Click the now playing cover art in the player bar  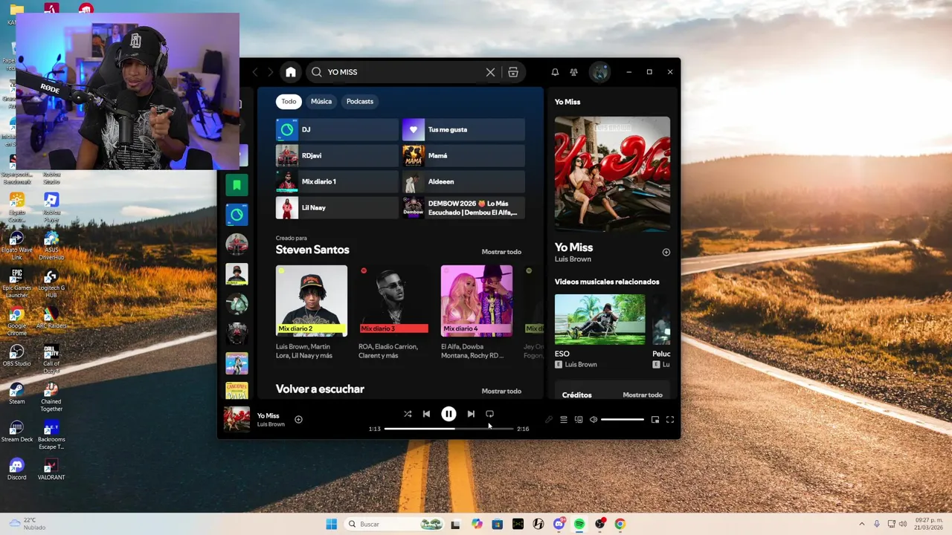pyautogui.click(x=237, y=419)
